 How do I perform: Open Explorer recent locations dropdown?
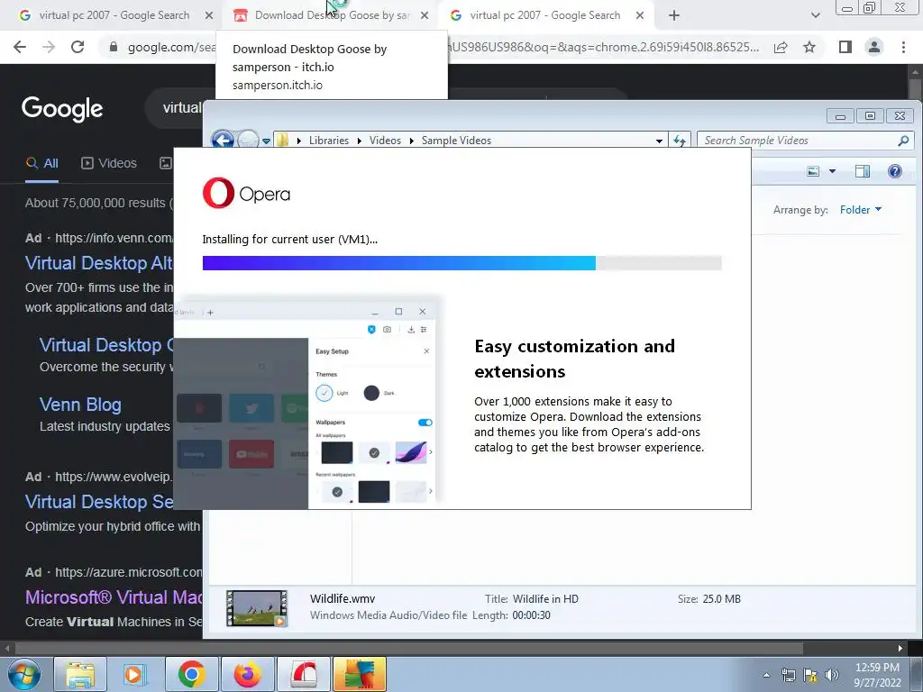(266, 141)
